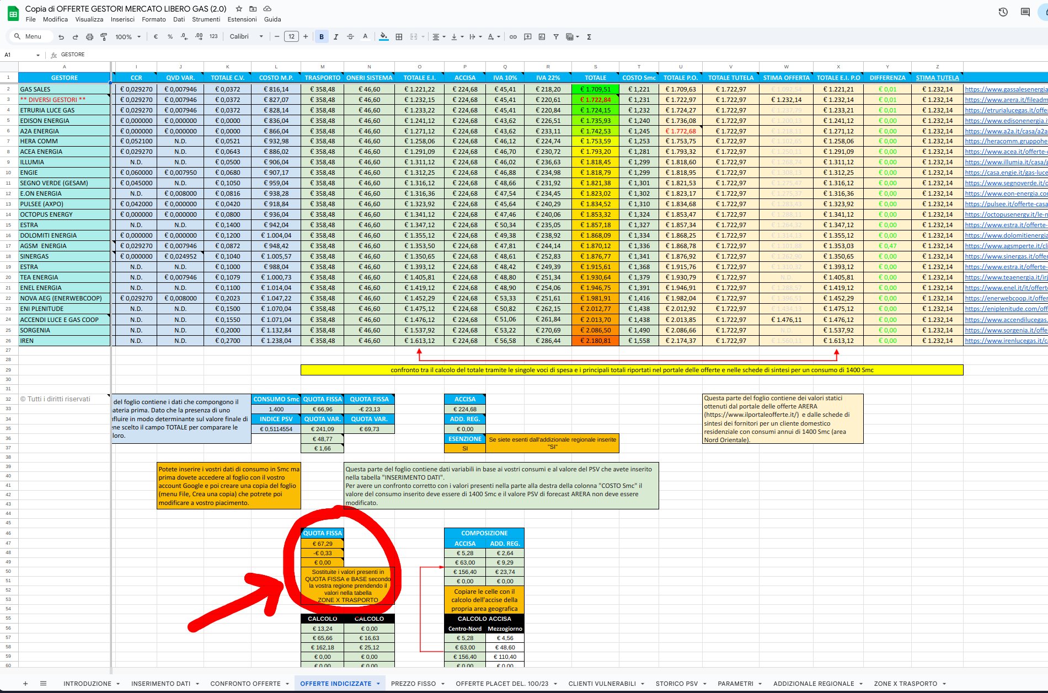Create a filter
Screen dimensions: 1048x693
coord(556,37)
